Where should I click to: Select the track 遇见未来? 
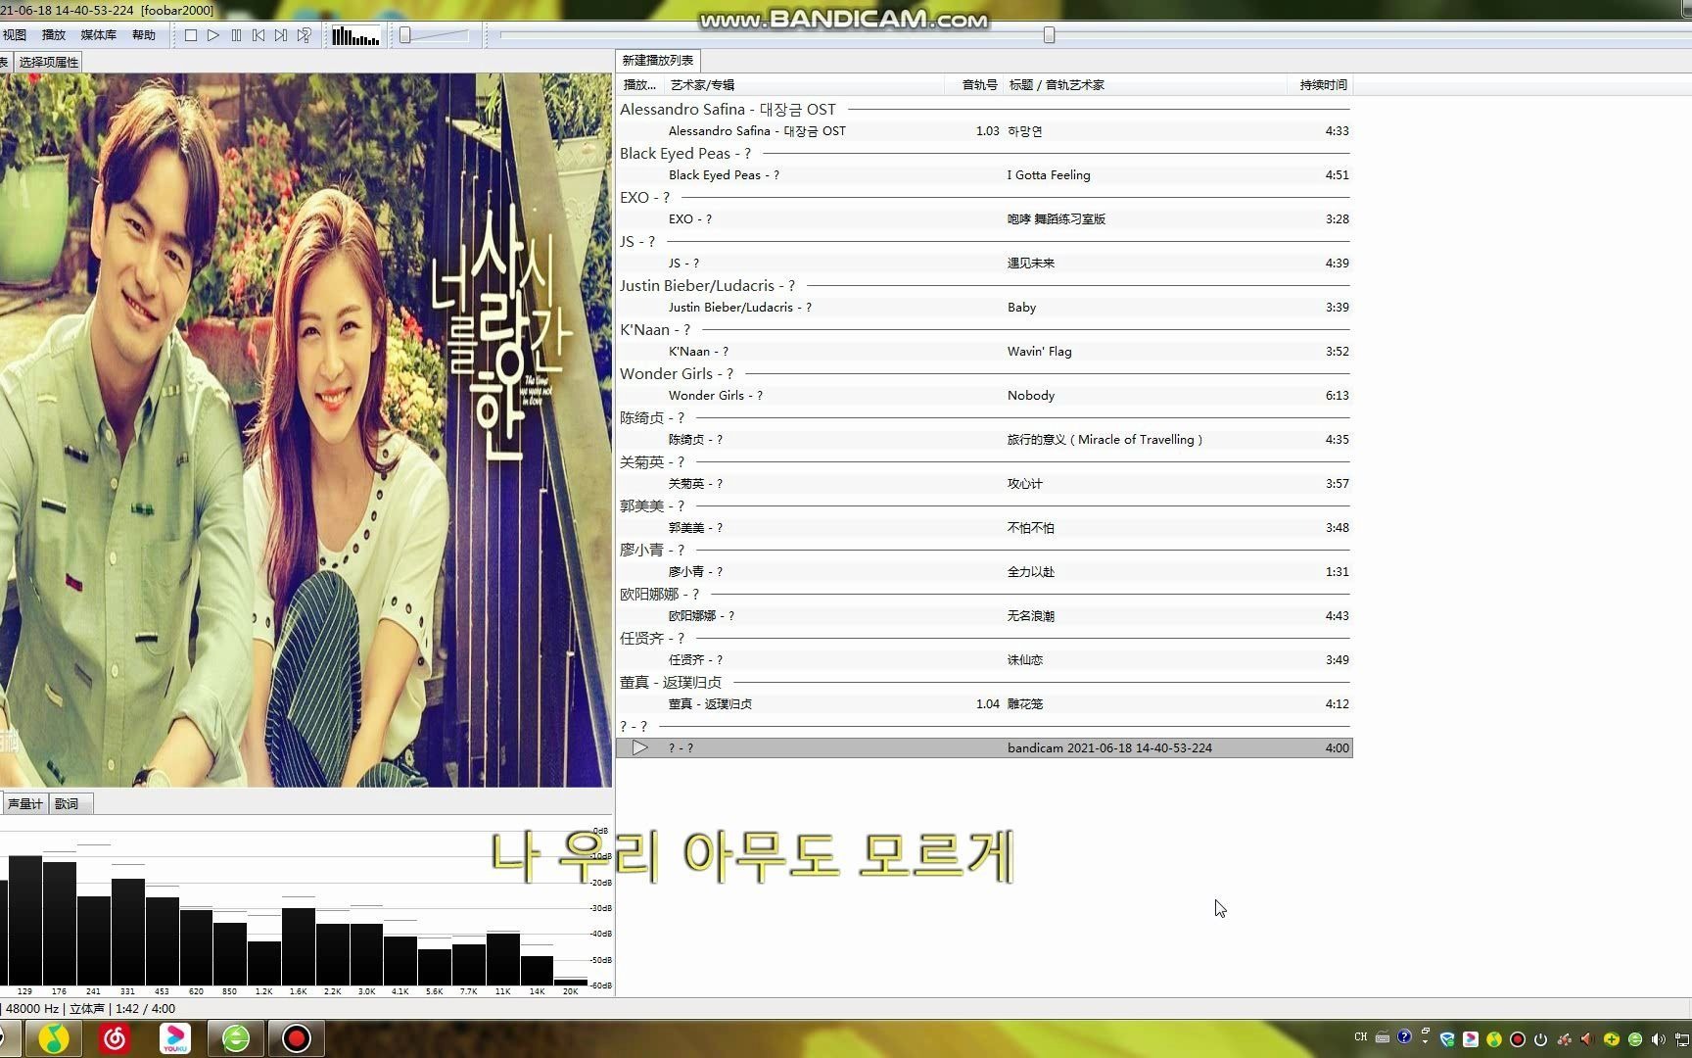(x=984, y=264)
